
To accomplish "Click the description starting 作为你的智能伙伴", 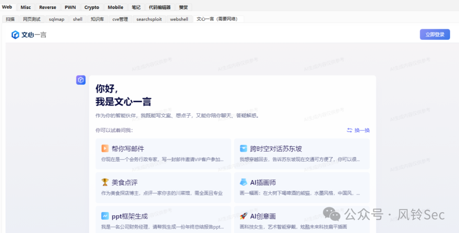I will click(177, 116).
